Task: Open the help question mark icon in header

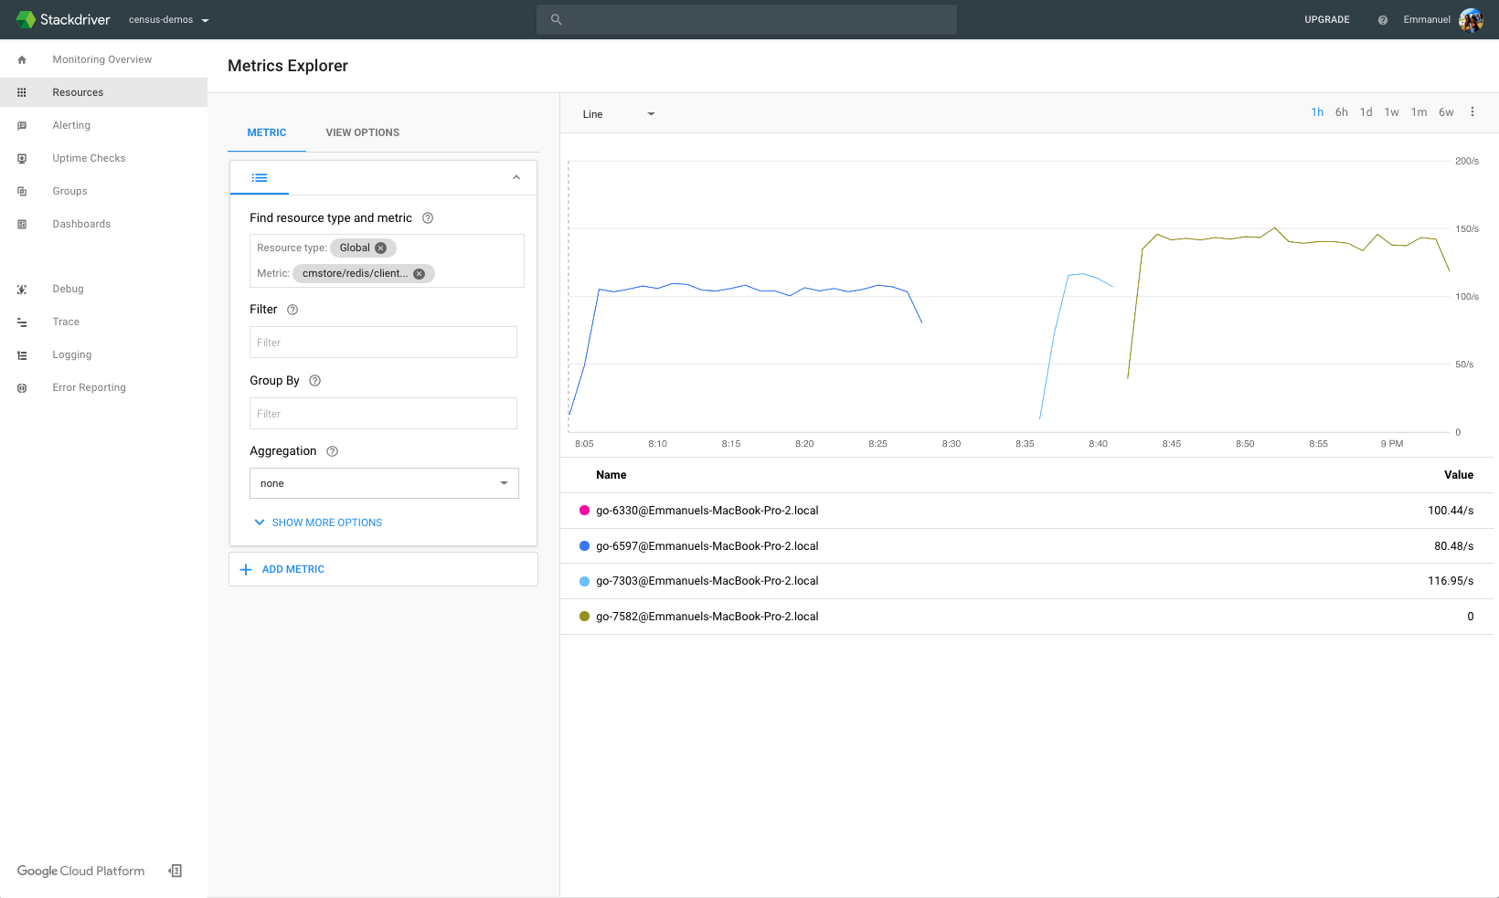Action: pyautogui.click(x=1383, y=20)
